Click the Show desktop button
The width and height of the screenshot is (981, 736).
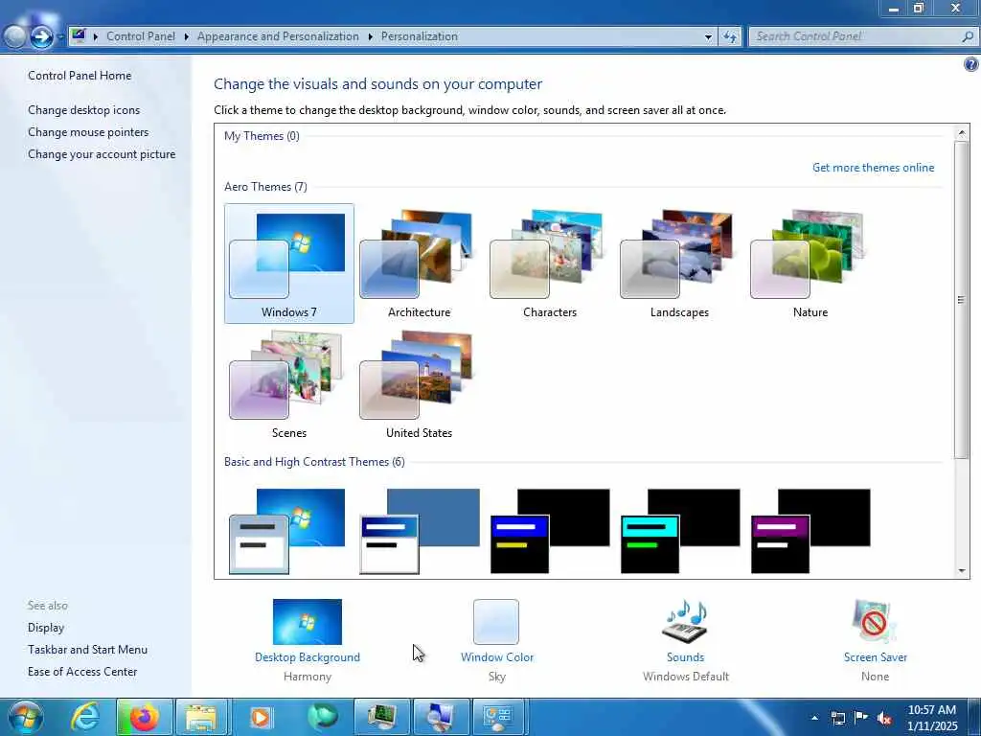pyautogui.click(x=973, y=717)
